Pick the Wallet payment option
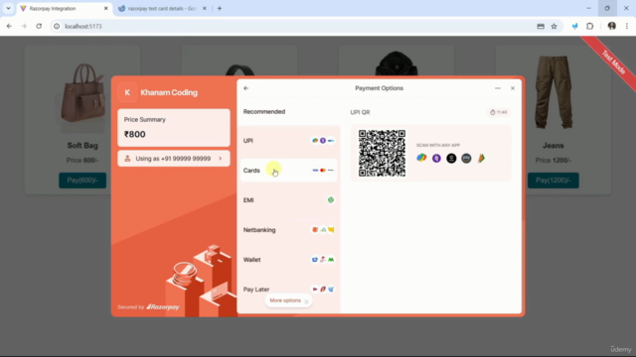This screenshot has width=636, height=357. tap(289, 260)
